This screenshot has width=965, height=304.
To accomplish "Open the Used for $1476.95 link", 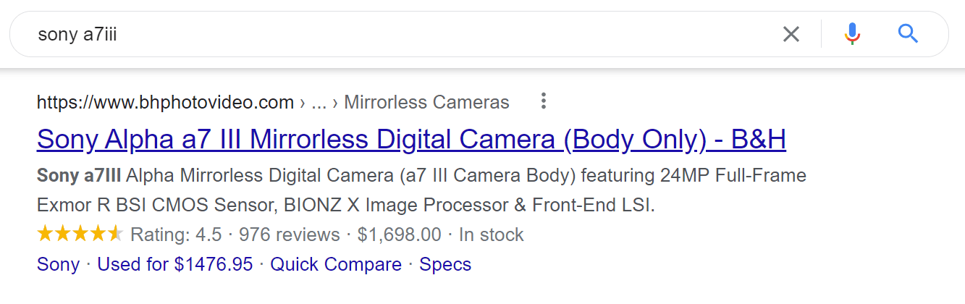I will pyautogui.click(x=175, y=264).
